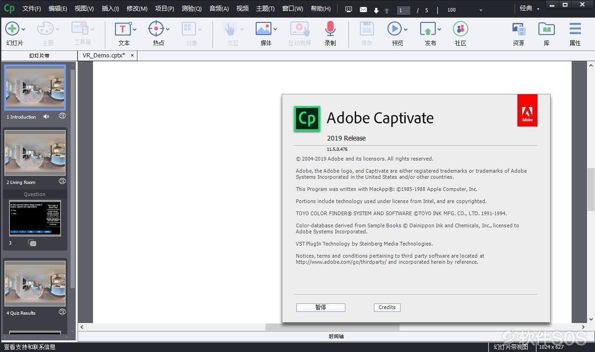Click the overlay icon under slide 3
This screenshot has height=352, width=595.
point(32,242)
